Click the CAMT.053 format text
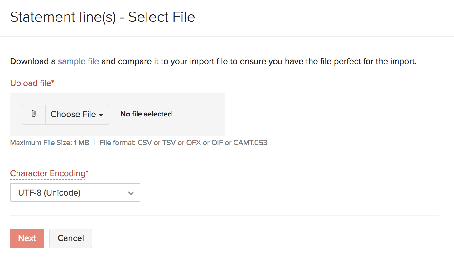Image resolution: width=454 pixels, height=269 pixels. (250, 143)
